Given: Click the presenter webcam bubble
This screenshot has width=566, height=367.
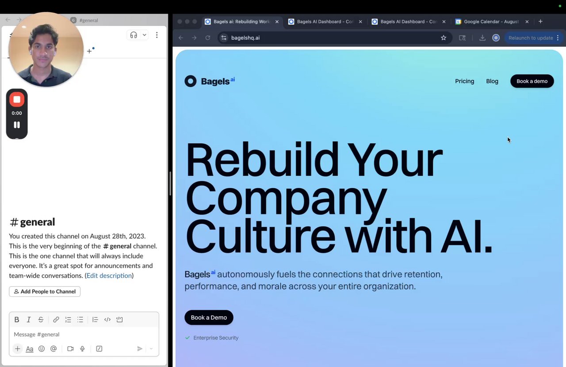Looking at the screenshot, I should tap(46, 49).
